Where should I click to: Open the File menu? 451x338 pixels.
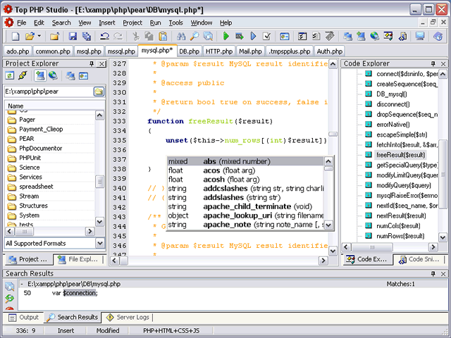pyautogui.click(x=22, y=23)
